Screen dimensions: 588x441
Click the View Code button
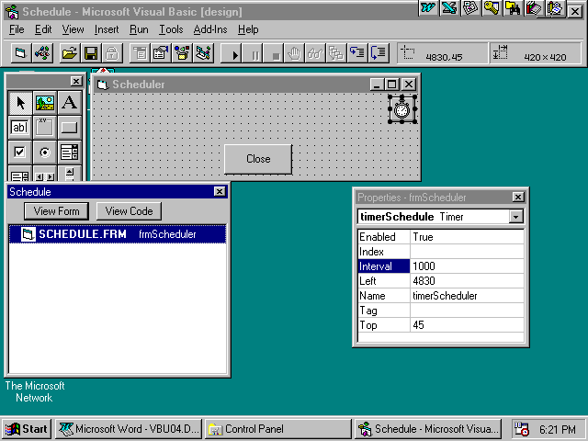[129, 211]
